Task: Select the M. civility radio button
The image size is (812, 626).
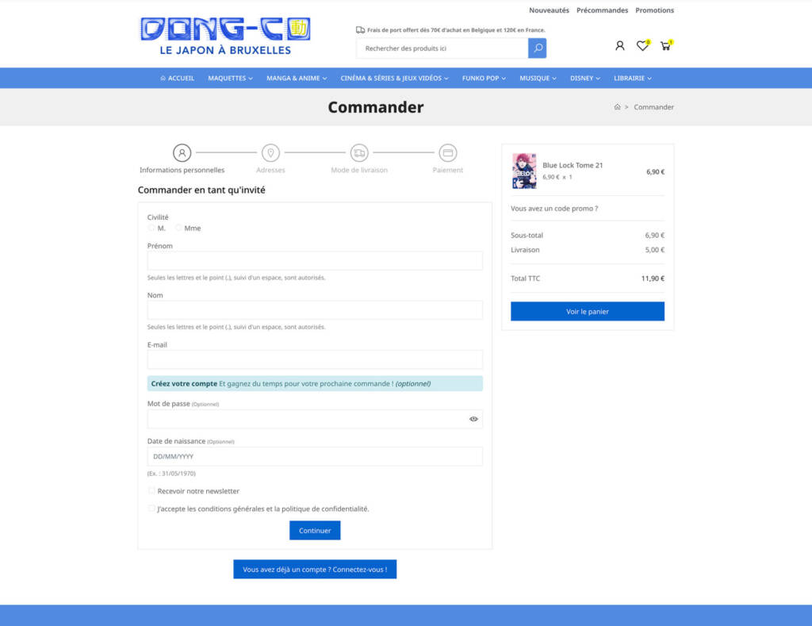Action: pos(151,228)
